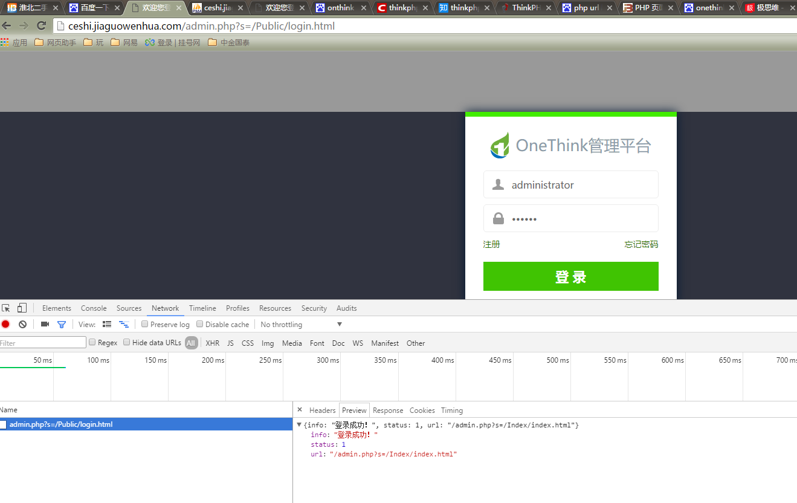Enable the Regex filter checkbox
Screen dimensions: 797x503
point(92,342)
